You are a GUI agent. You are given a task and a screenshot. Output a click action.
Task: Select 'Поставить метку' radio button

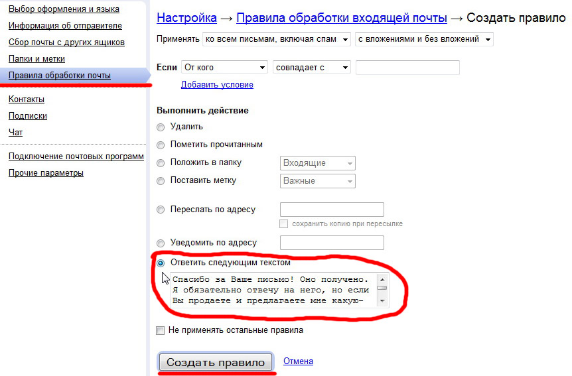click(161, 181)
